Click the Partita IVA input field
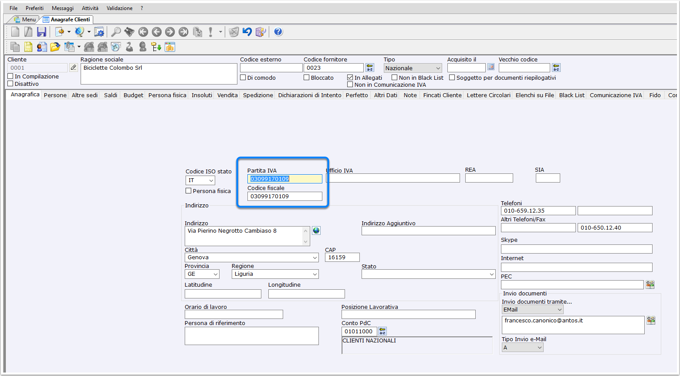Viewport: 680px width, 376px height. point(285,179)
